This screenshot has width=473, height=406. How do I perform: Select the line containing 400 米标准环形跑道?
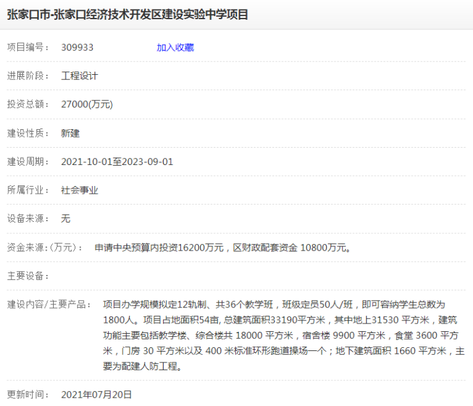(284, 351)
